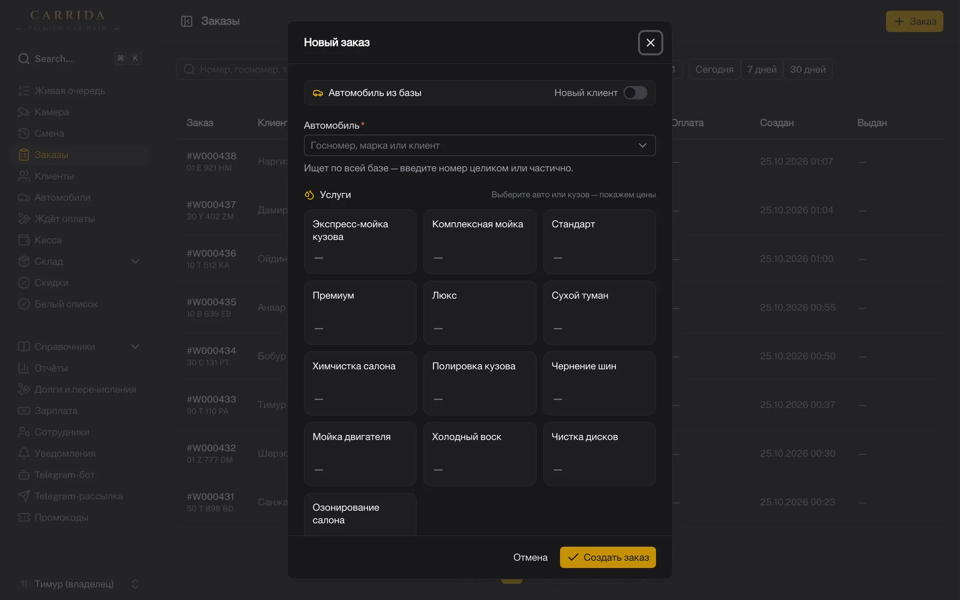Click Отмена in the dialog
960x600 pixels.
(530, 557)
